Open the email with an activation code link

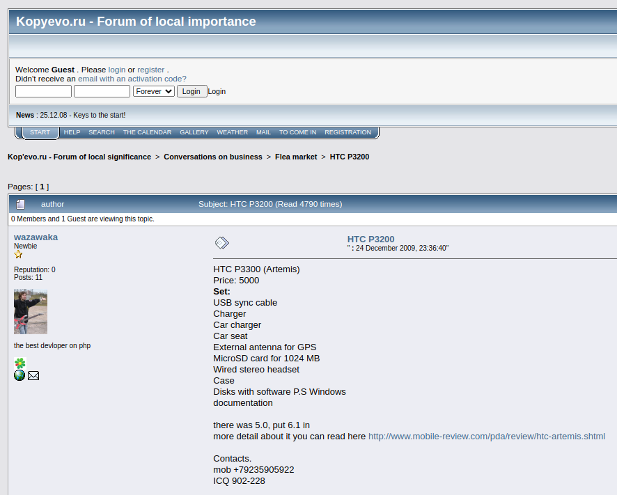click(132, 79)
